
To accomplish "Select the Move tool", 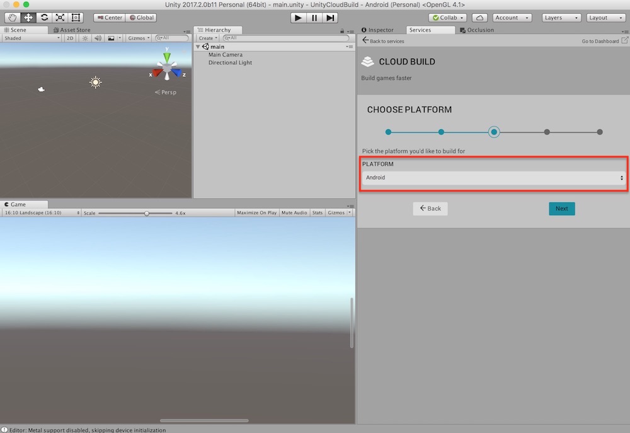I will coord(27,17).
